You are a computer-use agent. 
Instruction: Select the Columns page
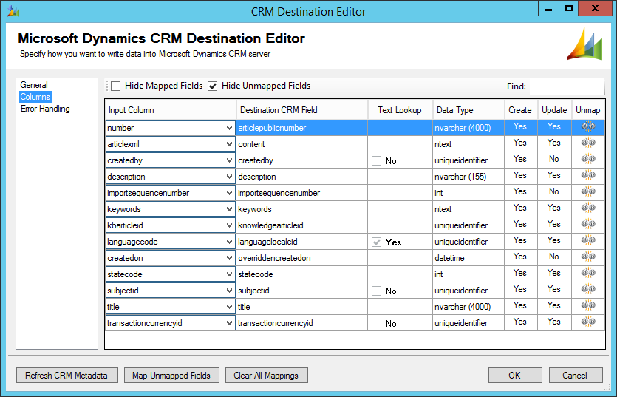click(x=35, y=97)
